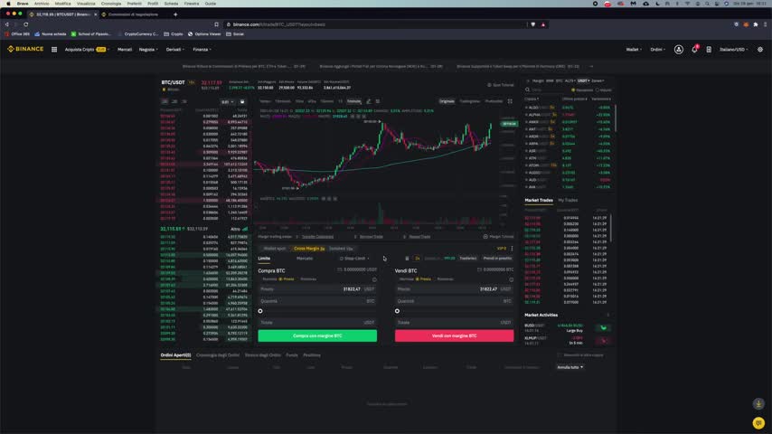Click the Prezzo field in Compra BTC

pyautogui.click(x=317, y=289)
